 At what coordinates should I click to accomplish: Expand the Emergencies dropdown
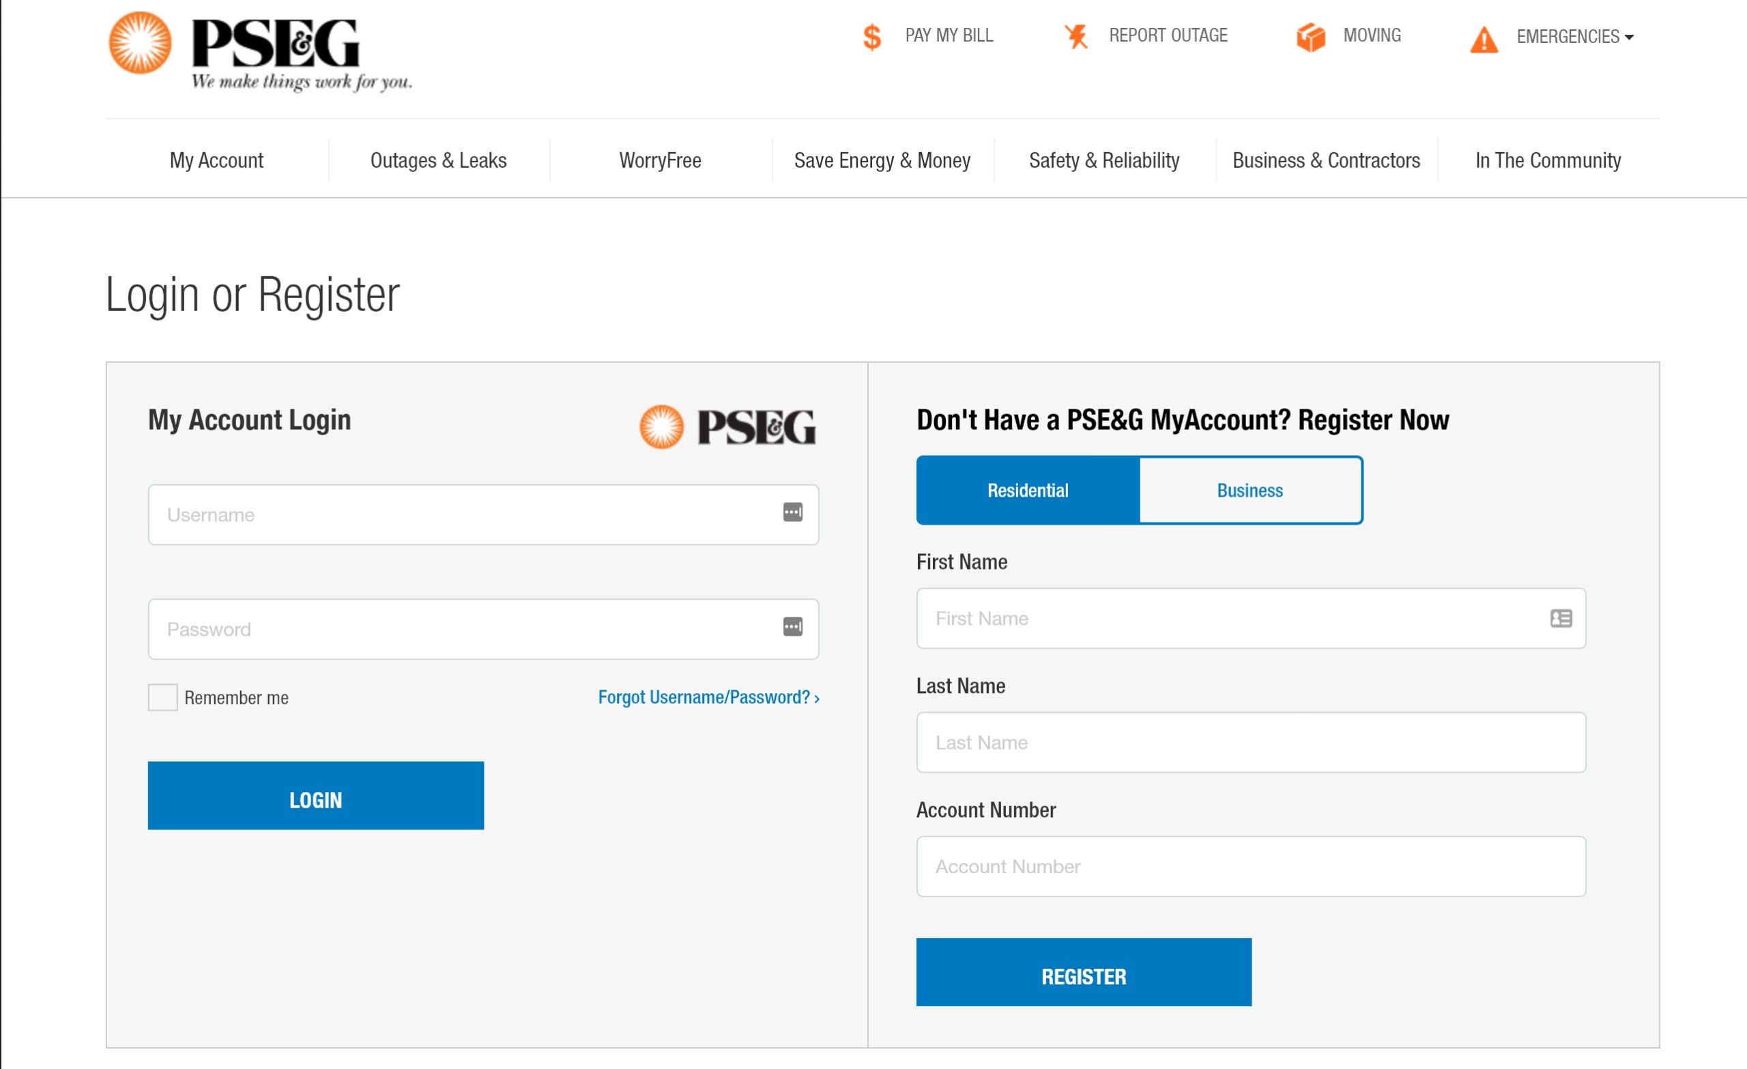[1575, 37]
